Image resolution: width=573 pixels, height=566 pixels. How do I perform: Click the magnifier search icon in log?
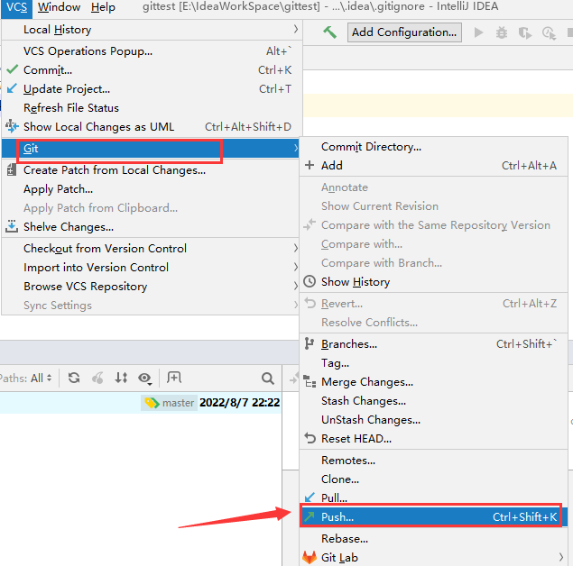268,379
